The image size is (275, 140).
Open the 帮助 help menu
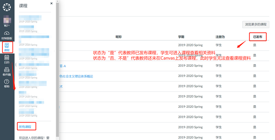[7, 84]
